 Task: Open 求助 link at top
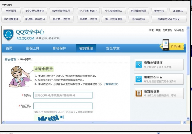[x=151, y=30]
